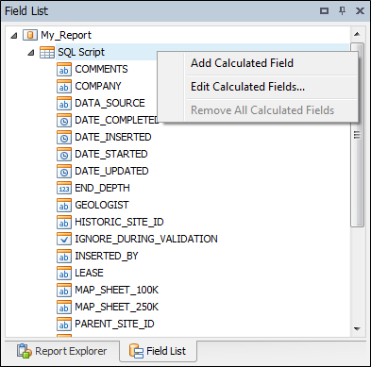Click the END_DEPTH numeric field icon
Viewport: 371px width, 367px height.
pyautogui.click(x=64, y=188)
